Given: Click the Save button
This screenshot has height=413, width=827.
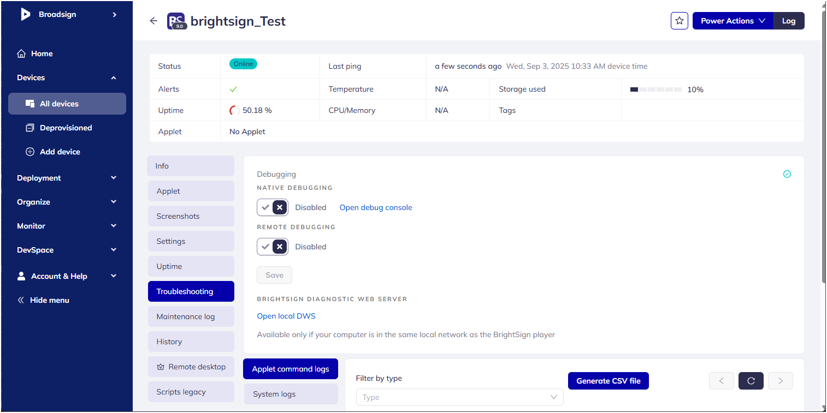Looking at the screenshot, I should click(274, 275).
